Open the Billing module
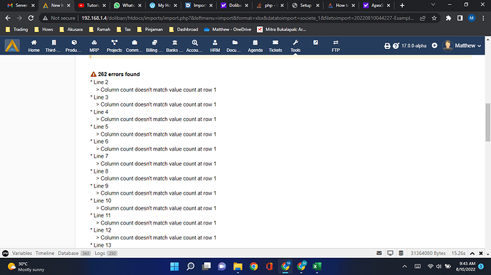 click(x=154, y=45)
